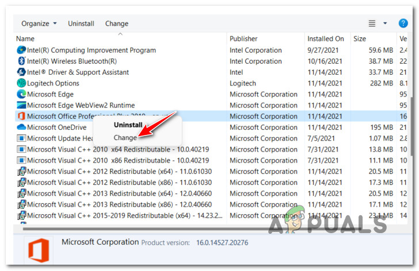The width and height of the screenshot is (419, 271).
Task: Click the view layout icon
Action: [x=372, y=24]
